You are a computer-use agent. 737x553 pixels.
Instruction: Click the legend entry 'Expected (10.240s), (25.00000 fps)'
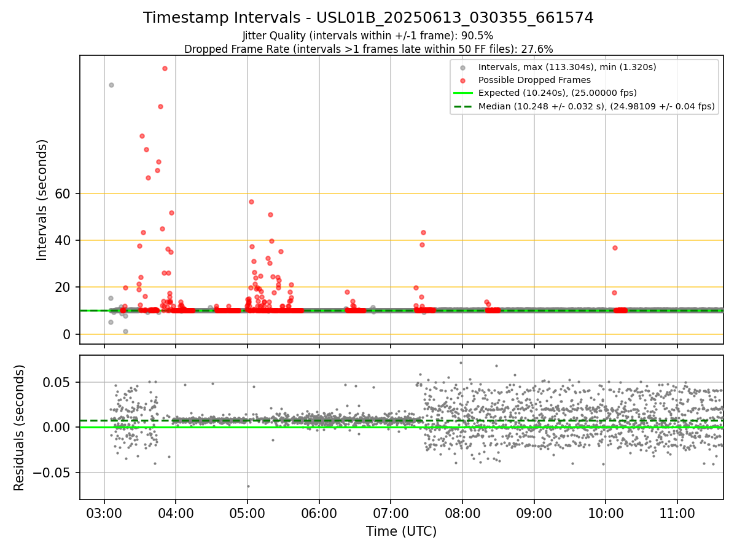click(557, 93)
